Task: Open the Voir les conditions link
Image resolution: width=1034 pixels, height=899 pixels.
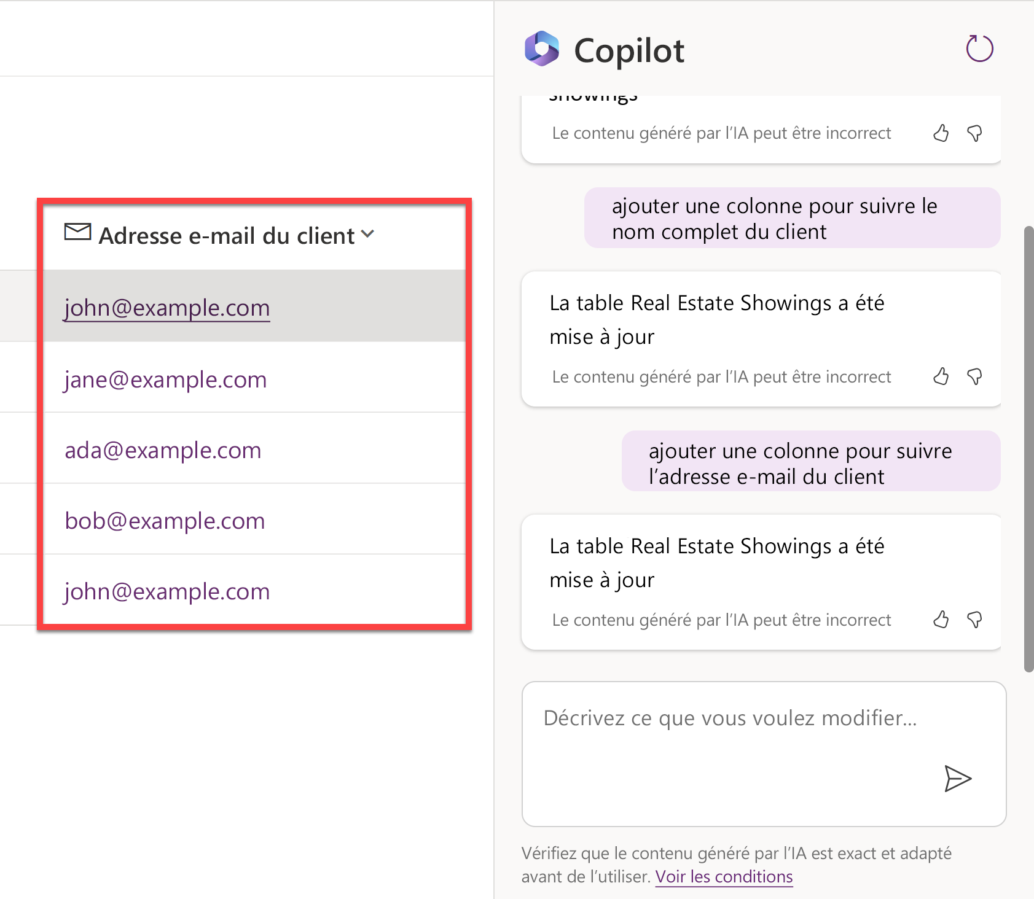Action: pyautogui.click(x=724, y=877)
